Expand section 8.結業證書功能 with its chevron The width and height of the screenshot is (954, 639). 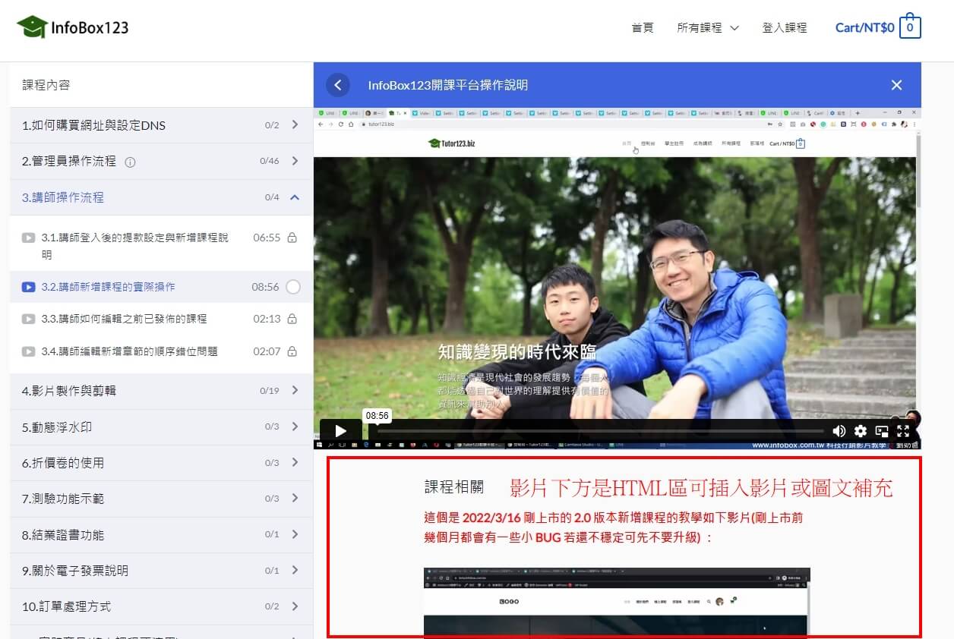pos(295,534)
